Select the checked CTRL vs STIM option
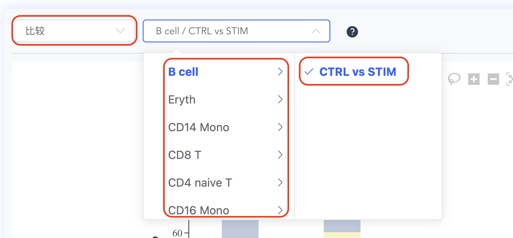513x238 pixels. (x=353, y=72)
